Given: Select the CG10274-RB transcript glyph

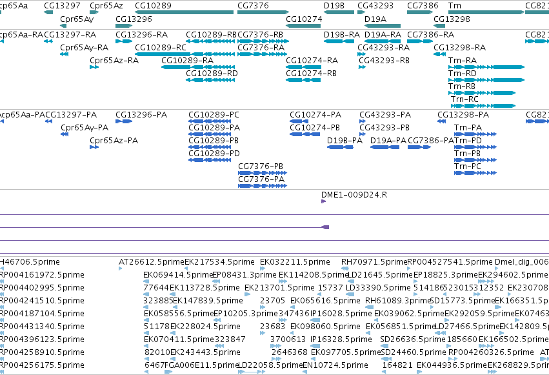Looking at the screenshot, I should tap(303, 80).
